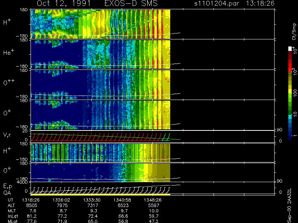Click the InLat value "59.7"
Image resolution: width=298 pixels, height=223 pixels.
click(x=153, y=216)
